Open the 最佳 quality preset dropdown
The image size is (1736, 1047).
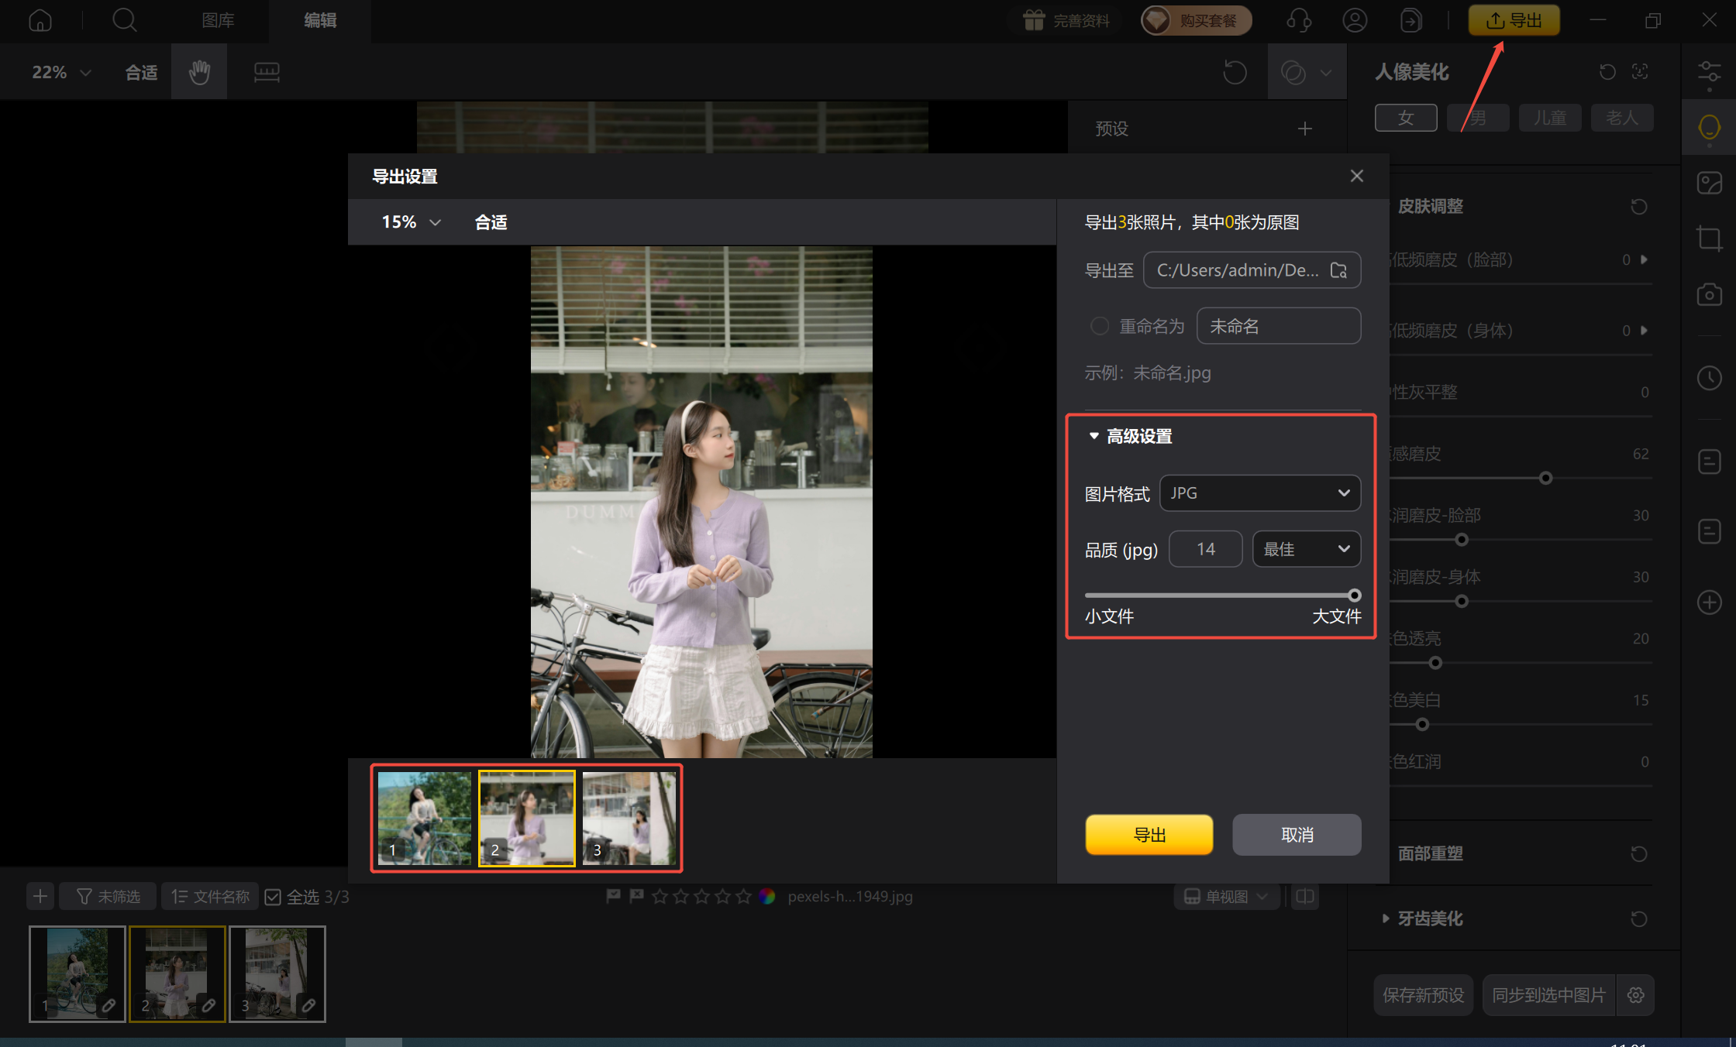(x=1306, y=549)
